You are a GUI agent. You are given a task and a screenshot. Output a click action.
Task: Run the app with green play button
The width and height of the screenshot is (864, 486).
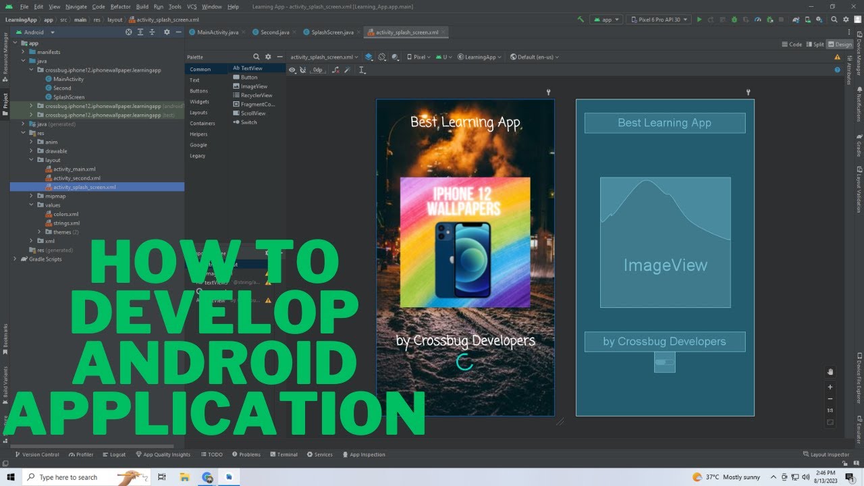[x=699, y=20]
